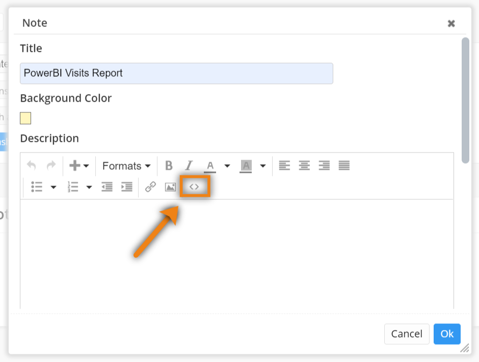Image resolution: width=479 pixels, height=362 pixels.
Task: Insert a hyperlink with the link icon
Action: pos(150,187)
